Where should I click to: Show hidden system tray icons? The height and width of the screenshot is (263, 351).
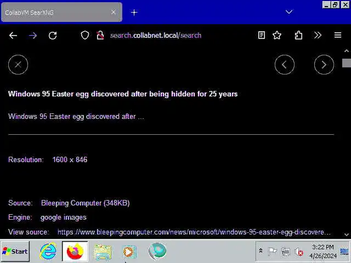(261, 251)
